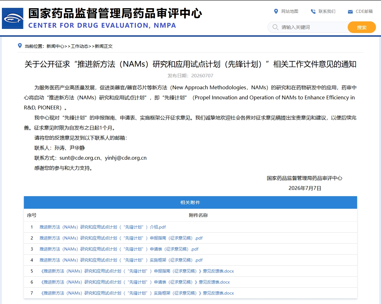Open the 网站地图 link
Image resolution: width=381 pixels, height=304 pixels.
[x=290, y=11]
